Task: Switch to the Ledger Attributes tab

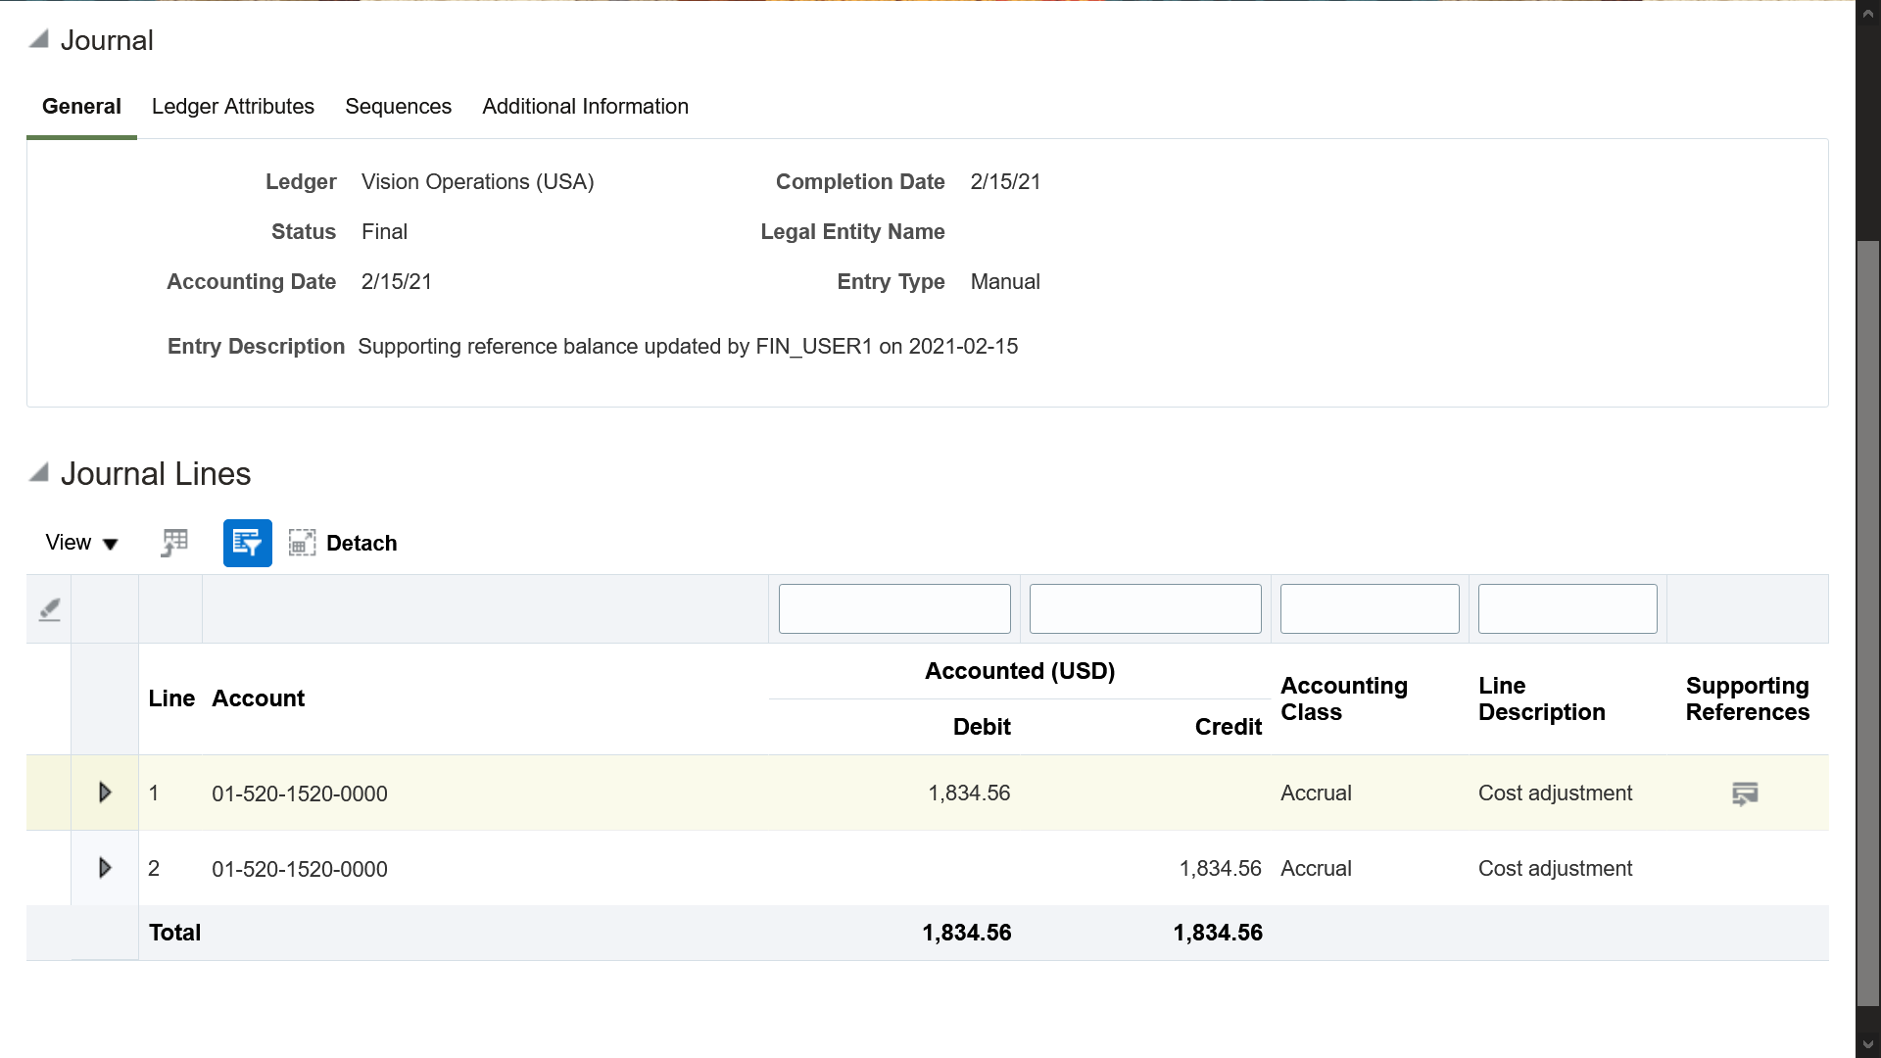Action: pyautogui.click(x=232, y=106)
